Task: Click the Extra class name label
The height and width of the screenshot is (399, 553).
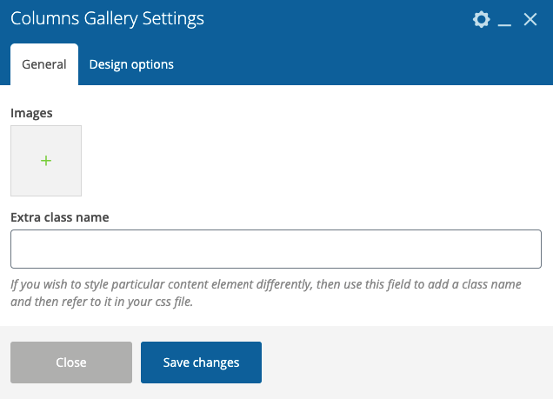Action: [x=60, y=217]
